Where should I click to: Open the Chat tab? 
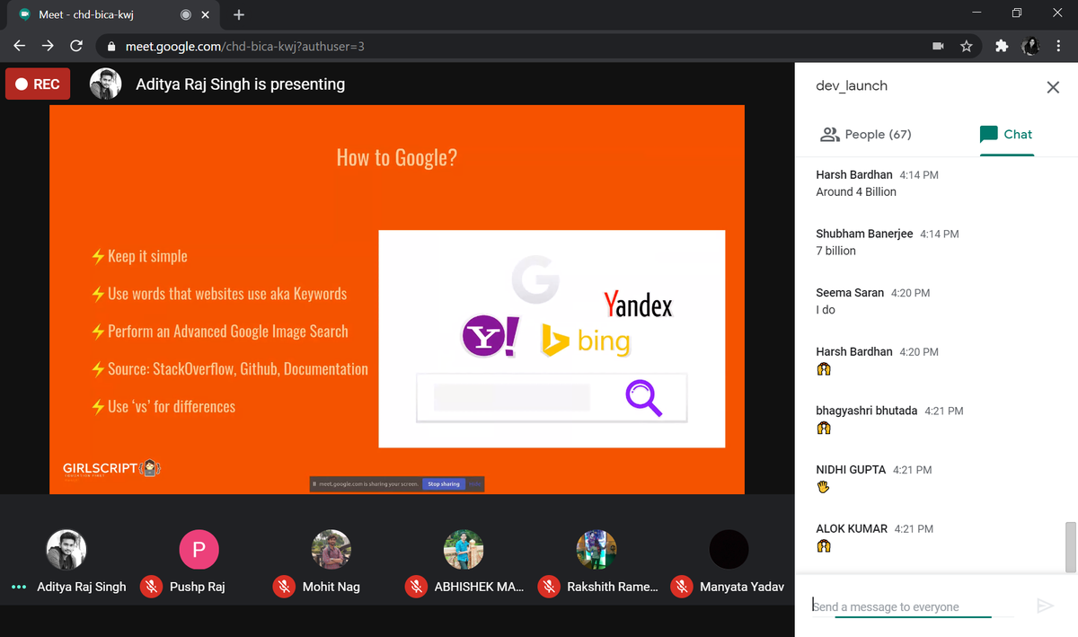coord(1006,134)
